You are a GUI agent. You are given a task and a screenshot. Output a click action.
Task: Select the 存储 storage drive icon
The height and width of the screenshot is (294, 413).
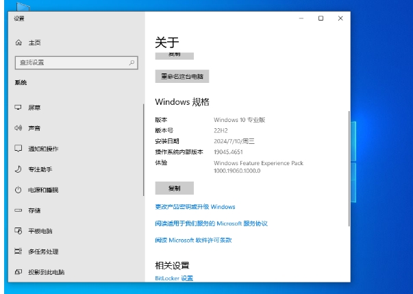[18, 210]
